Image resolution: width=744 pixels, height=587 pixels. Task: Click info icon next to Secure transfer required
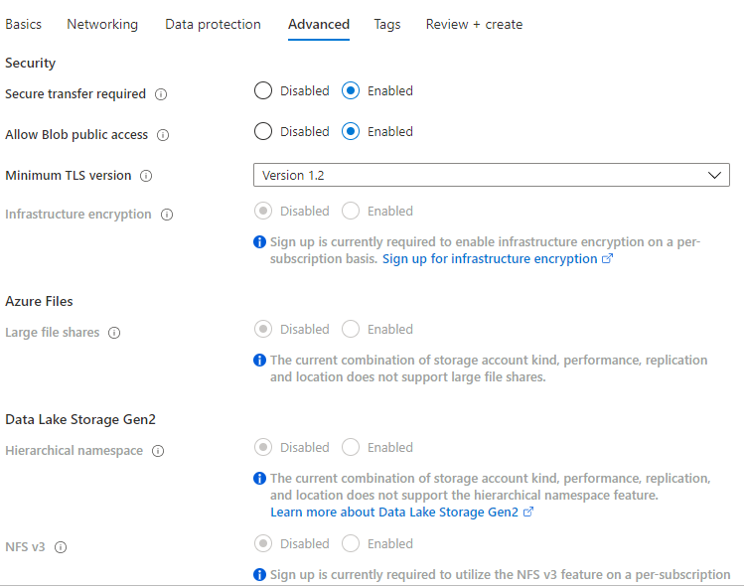coord(161,94)
